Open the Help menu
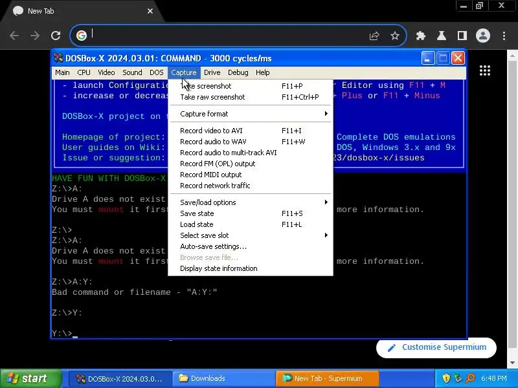 coord(263,72)
